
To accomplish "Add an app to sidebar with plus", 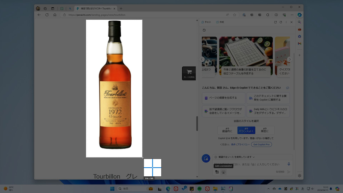I will (x=299, y=55).
